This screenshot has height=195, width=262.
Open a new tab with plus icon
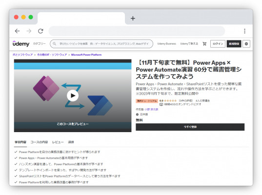pyautogui.click(x=133, y=18)
